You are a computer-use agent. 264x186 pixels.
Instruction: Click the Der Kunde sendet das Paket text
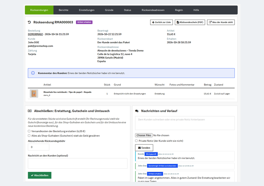[x=114, y=42]
